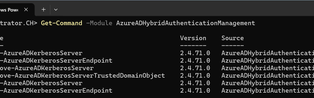Click the source of the TrustedDomainObject row
The image size is (314, 98).
[268, 76]
